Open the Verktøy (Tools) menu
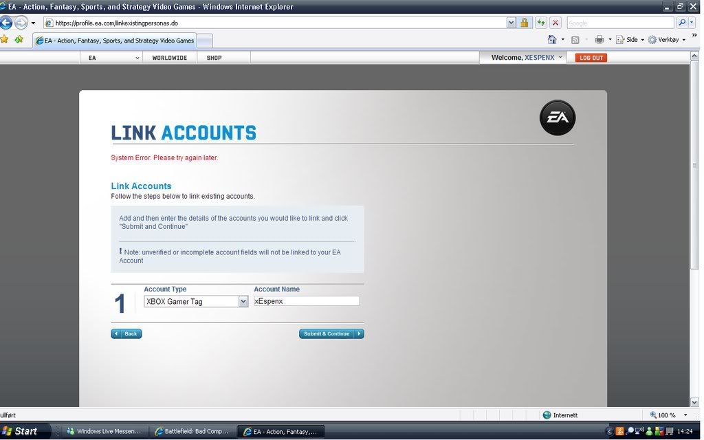 click(667, 39)
